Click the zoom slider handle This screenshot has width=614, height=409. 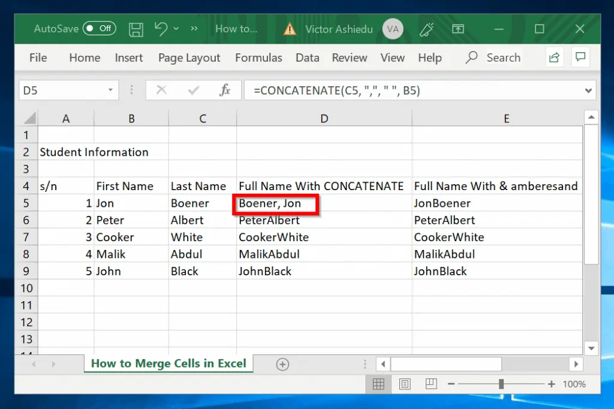[501, 384]
